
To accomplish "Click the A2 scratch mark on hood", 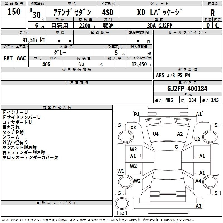I will point(180,134).
